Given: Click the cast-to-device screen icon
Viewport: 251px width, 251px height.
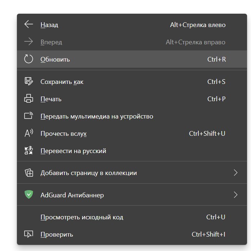Looking at the screenshot, I should coord(29,115).
